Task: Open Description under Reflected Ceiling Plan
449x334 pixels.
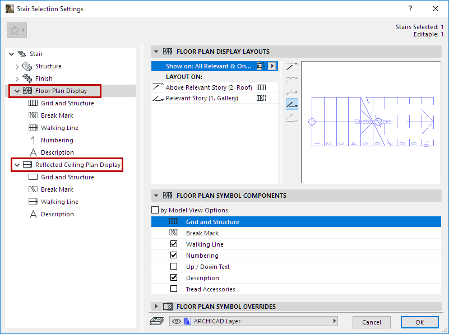Action: point(57,214)
